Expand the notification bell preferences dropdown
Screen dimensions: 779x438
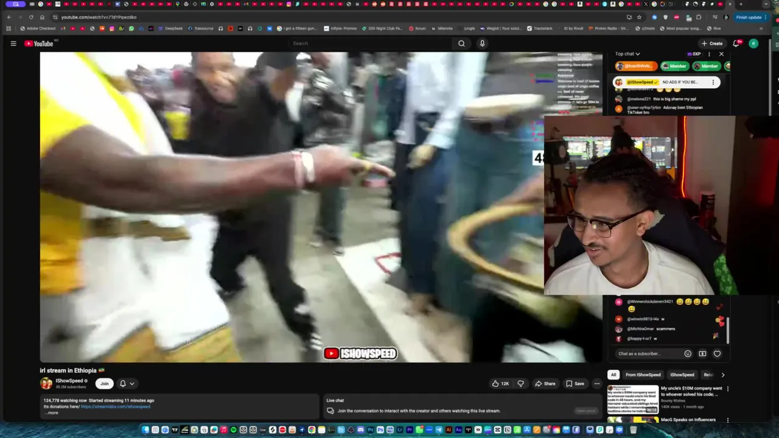click(127, 383)
